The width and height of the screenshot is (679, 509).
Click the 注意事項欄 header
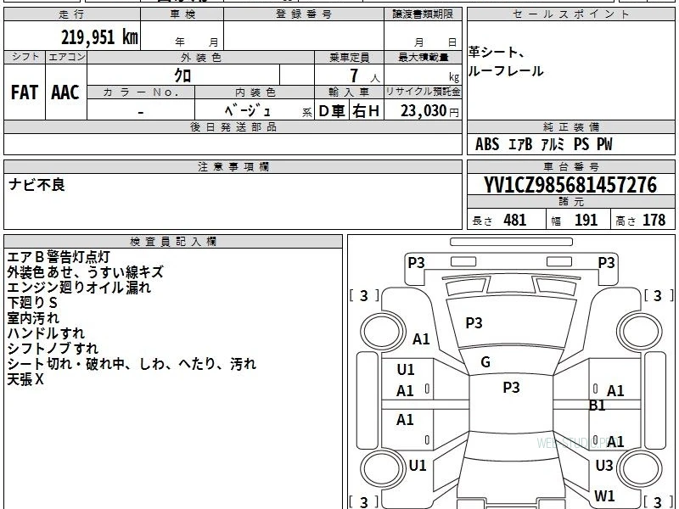click(x=233, y=167)
